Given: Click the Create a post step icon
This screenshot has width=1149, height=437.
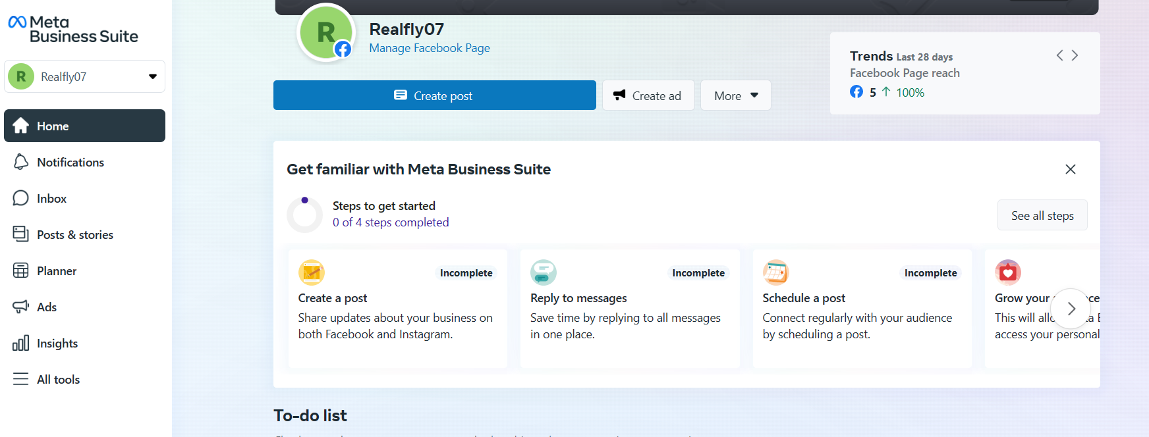Looking at the screenshot, I should pos(312,272).
